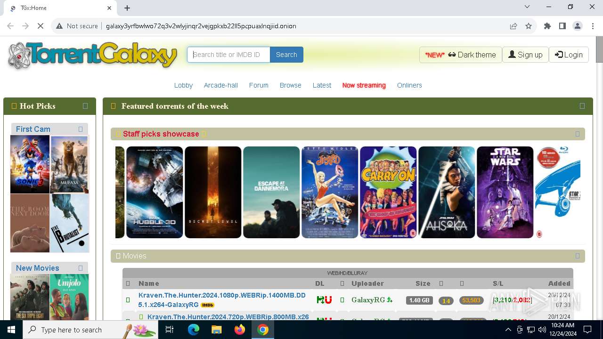Open Kraven.The.Hunter 1080p torrent link
Image resolution: width=603 pixels, height=339 pixels.
[222, 300]
